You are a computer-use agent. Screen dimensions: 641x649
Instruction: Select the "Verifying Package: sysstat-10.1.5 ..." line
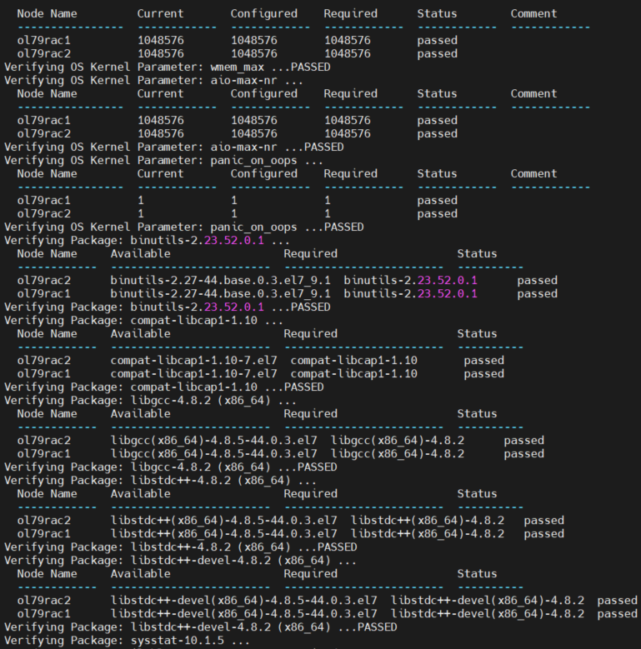pyautogui.click(x=128, y=641)
